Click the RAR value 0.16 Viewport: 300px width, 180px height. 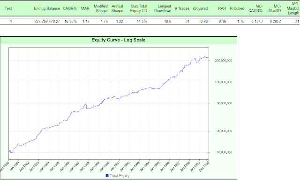(x=222, y=21)
